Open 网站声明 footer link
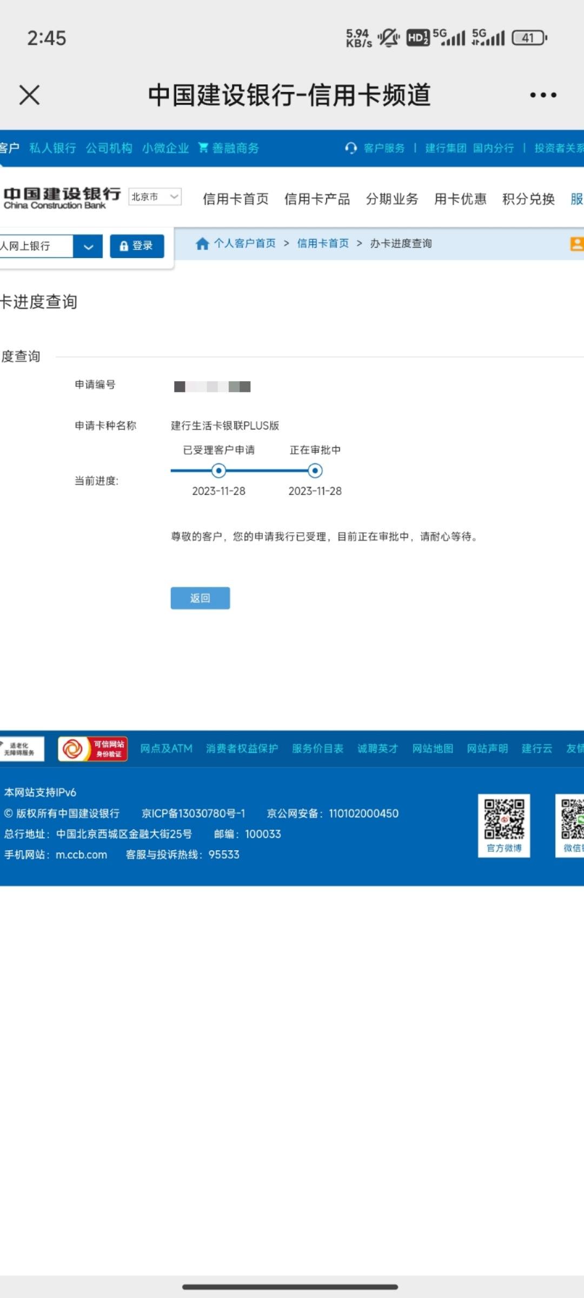584x1298 pixels. (x=487, y=749)
